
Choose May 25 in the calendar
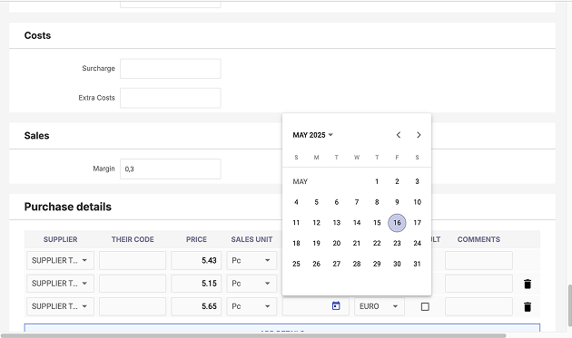pyautogui.click(x=296, y=264)
